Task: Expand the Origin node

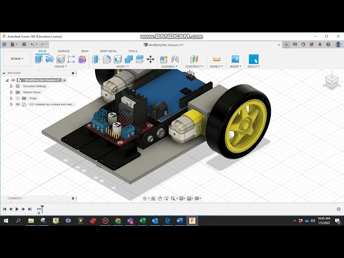Action: click(x=11, y=98)
